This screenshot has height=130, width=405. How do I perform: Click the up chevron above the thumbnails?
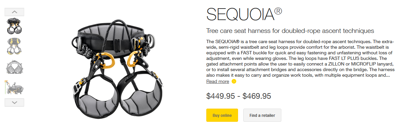pyautogui.click(x=14, y=12)
